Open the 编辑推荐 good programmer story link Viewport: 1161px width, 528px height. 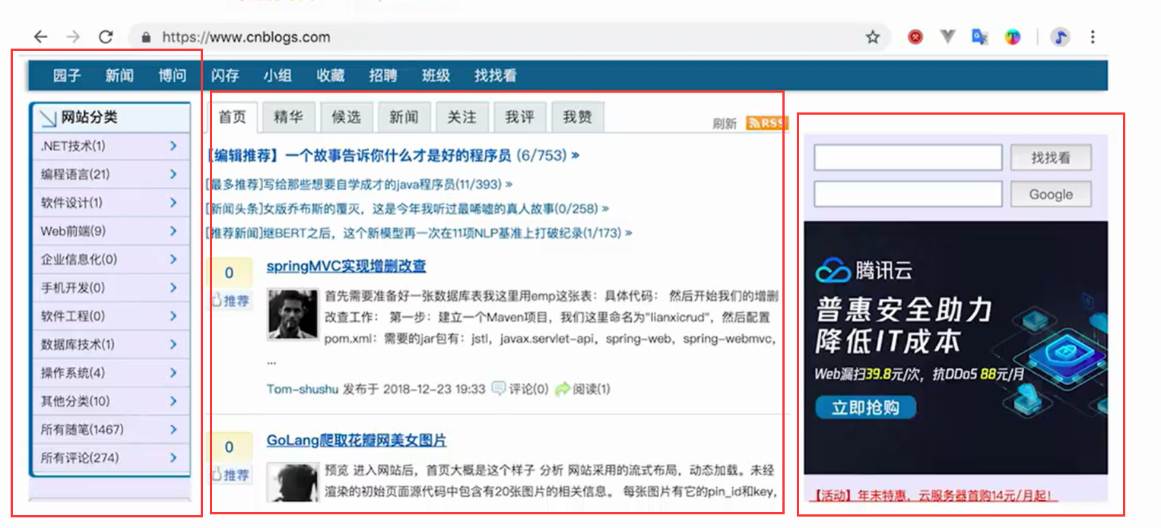pyautogui.click(x=393, y=156)
